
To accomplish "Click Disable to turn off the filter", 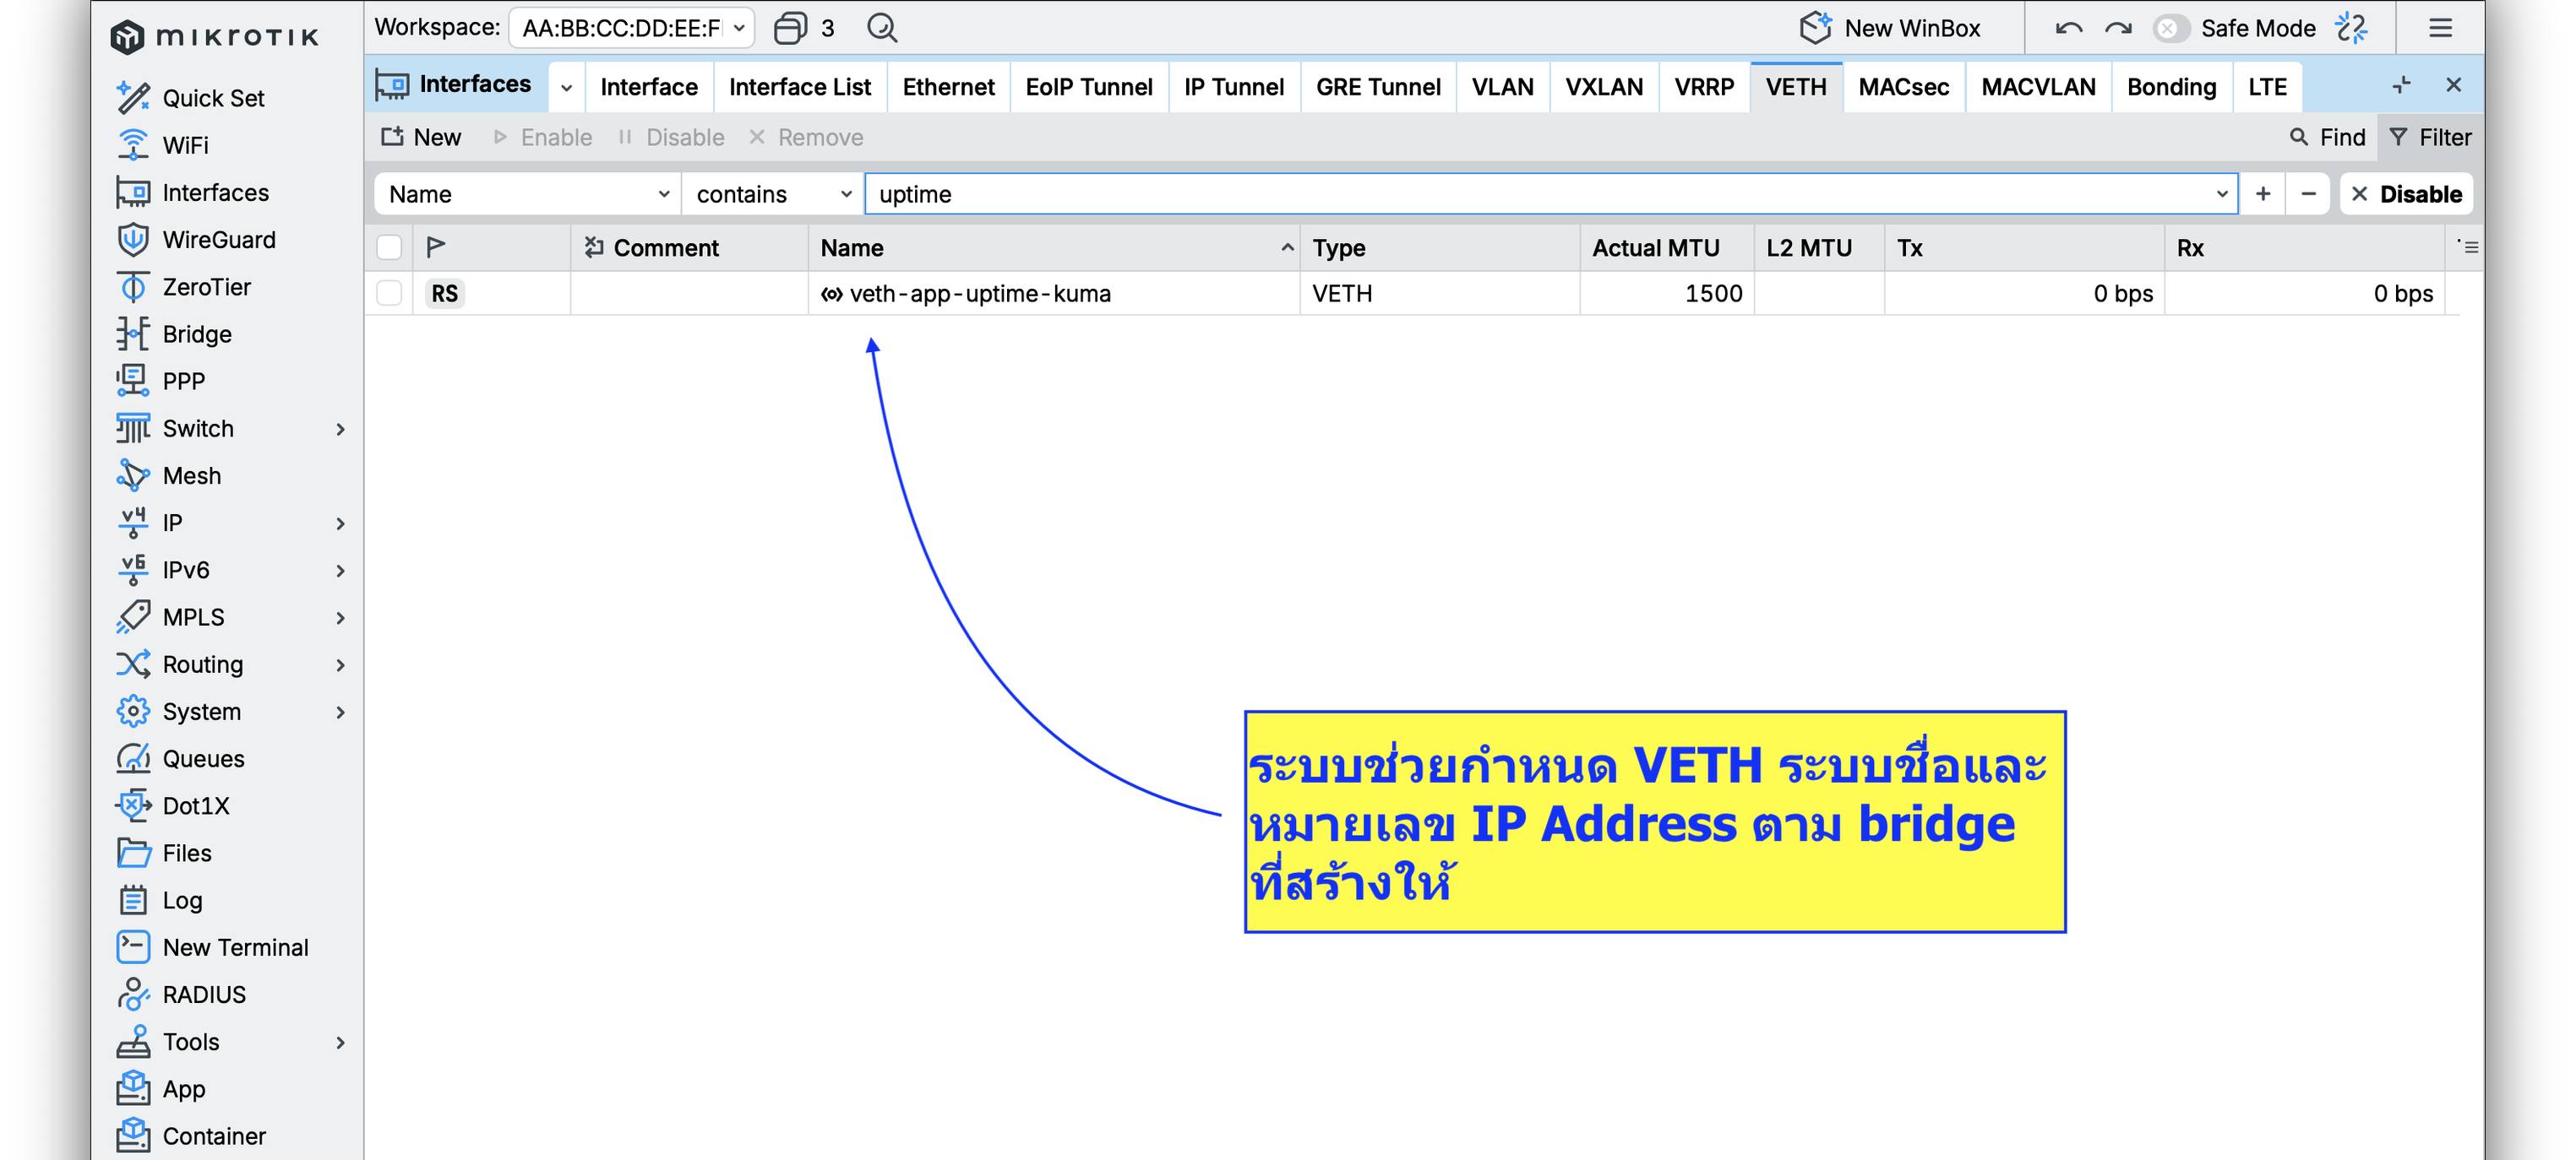I will tap(2406, 194).
